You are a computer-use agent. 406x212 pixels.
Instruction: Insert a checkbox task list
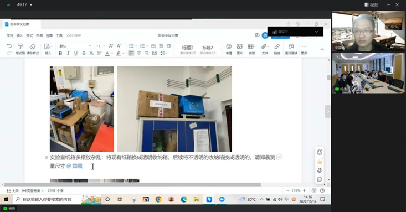(153, 46)
